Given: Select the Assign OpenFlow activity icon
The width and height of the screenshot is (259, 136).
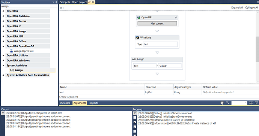Looking at the screenshot, I should tap(11, 51).
